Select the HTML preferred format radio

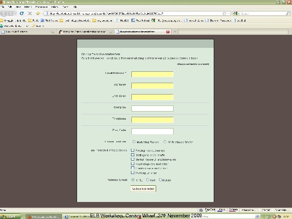click(133, 180)
